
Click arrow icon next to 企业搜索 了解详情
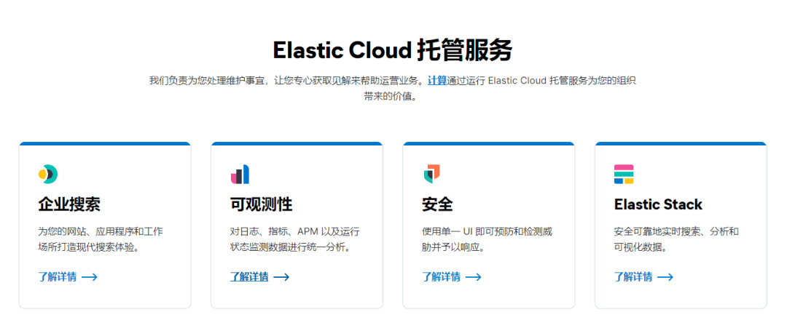click(90, 277)
